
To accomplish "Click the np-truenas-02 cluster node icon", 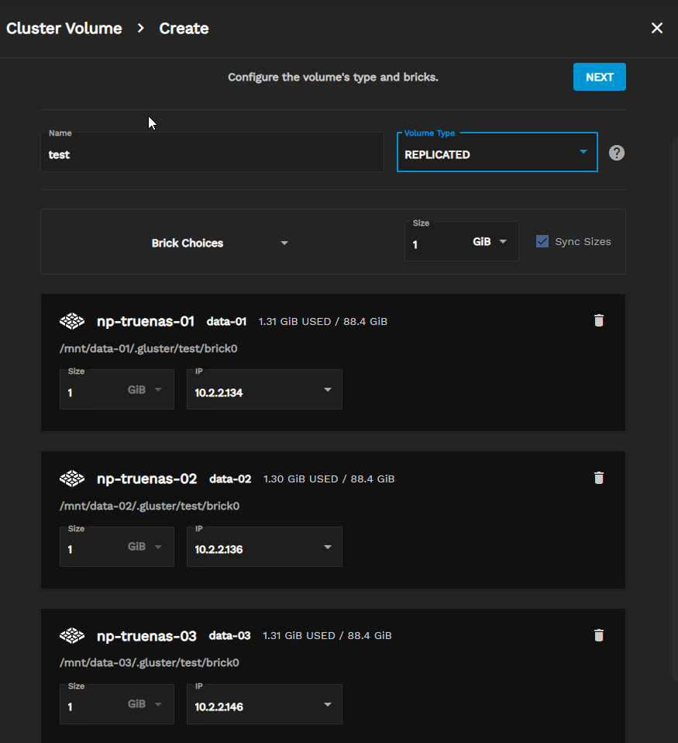I will pos(72,479).
